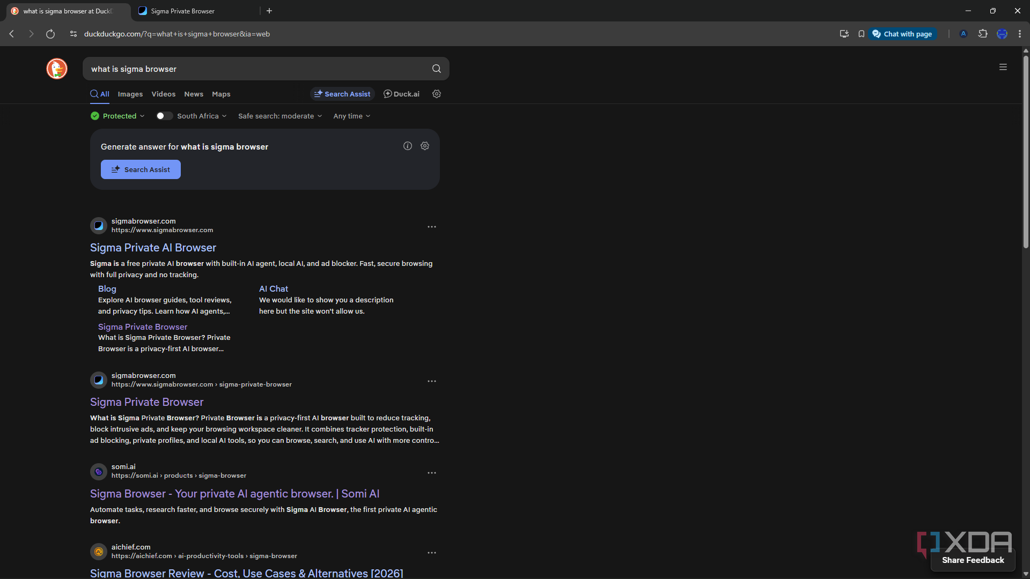
Task: Open the DuckDuckGo hamburger menu
Action: pos(1003,67)
